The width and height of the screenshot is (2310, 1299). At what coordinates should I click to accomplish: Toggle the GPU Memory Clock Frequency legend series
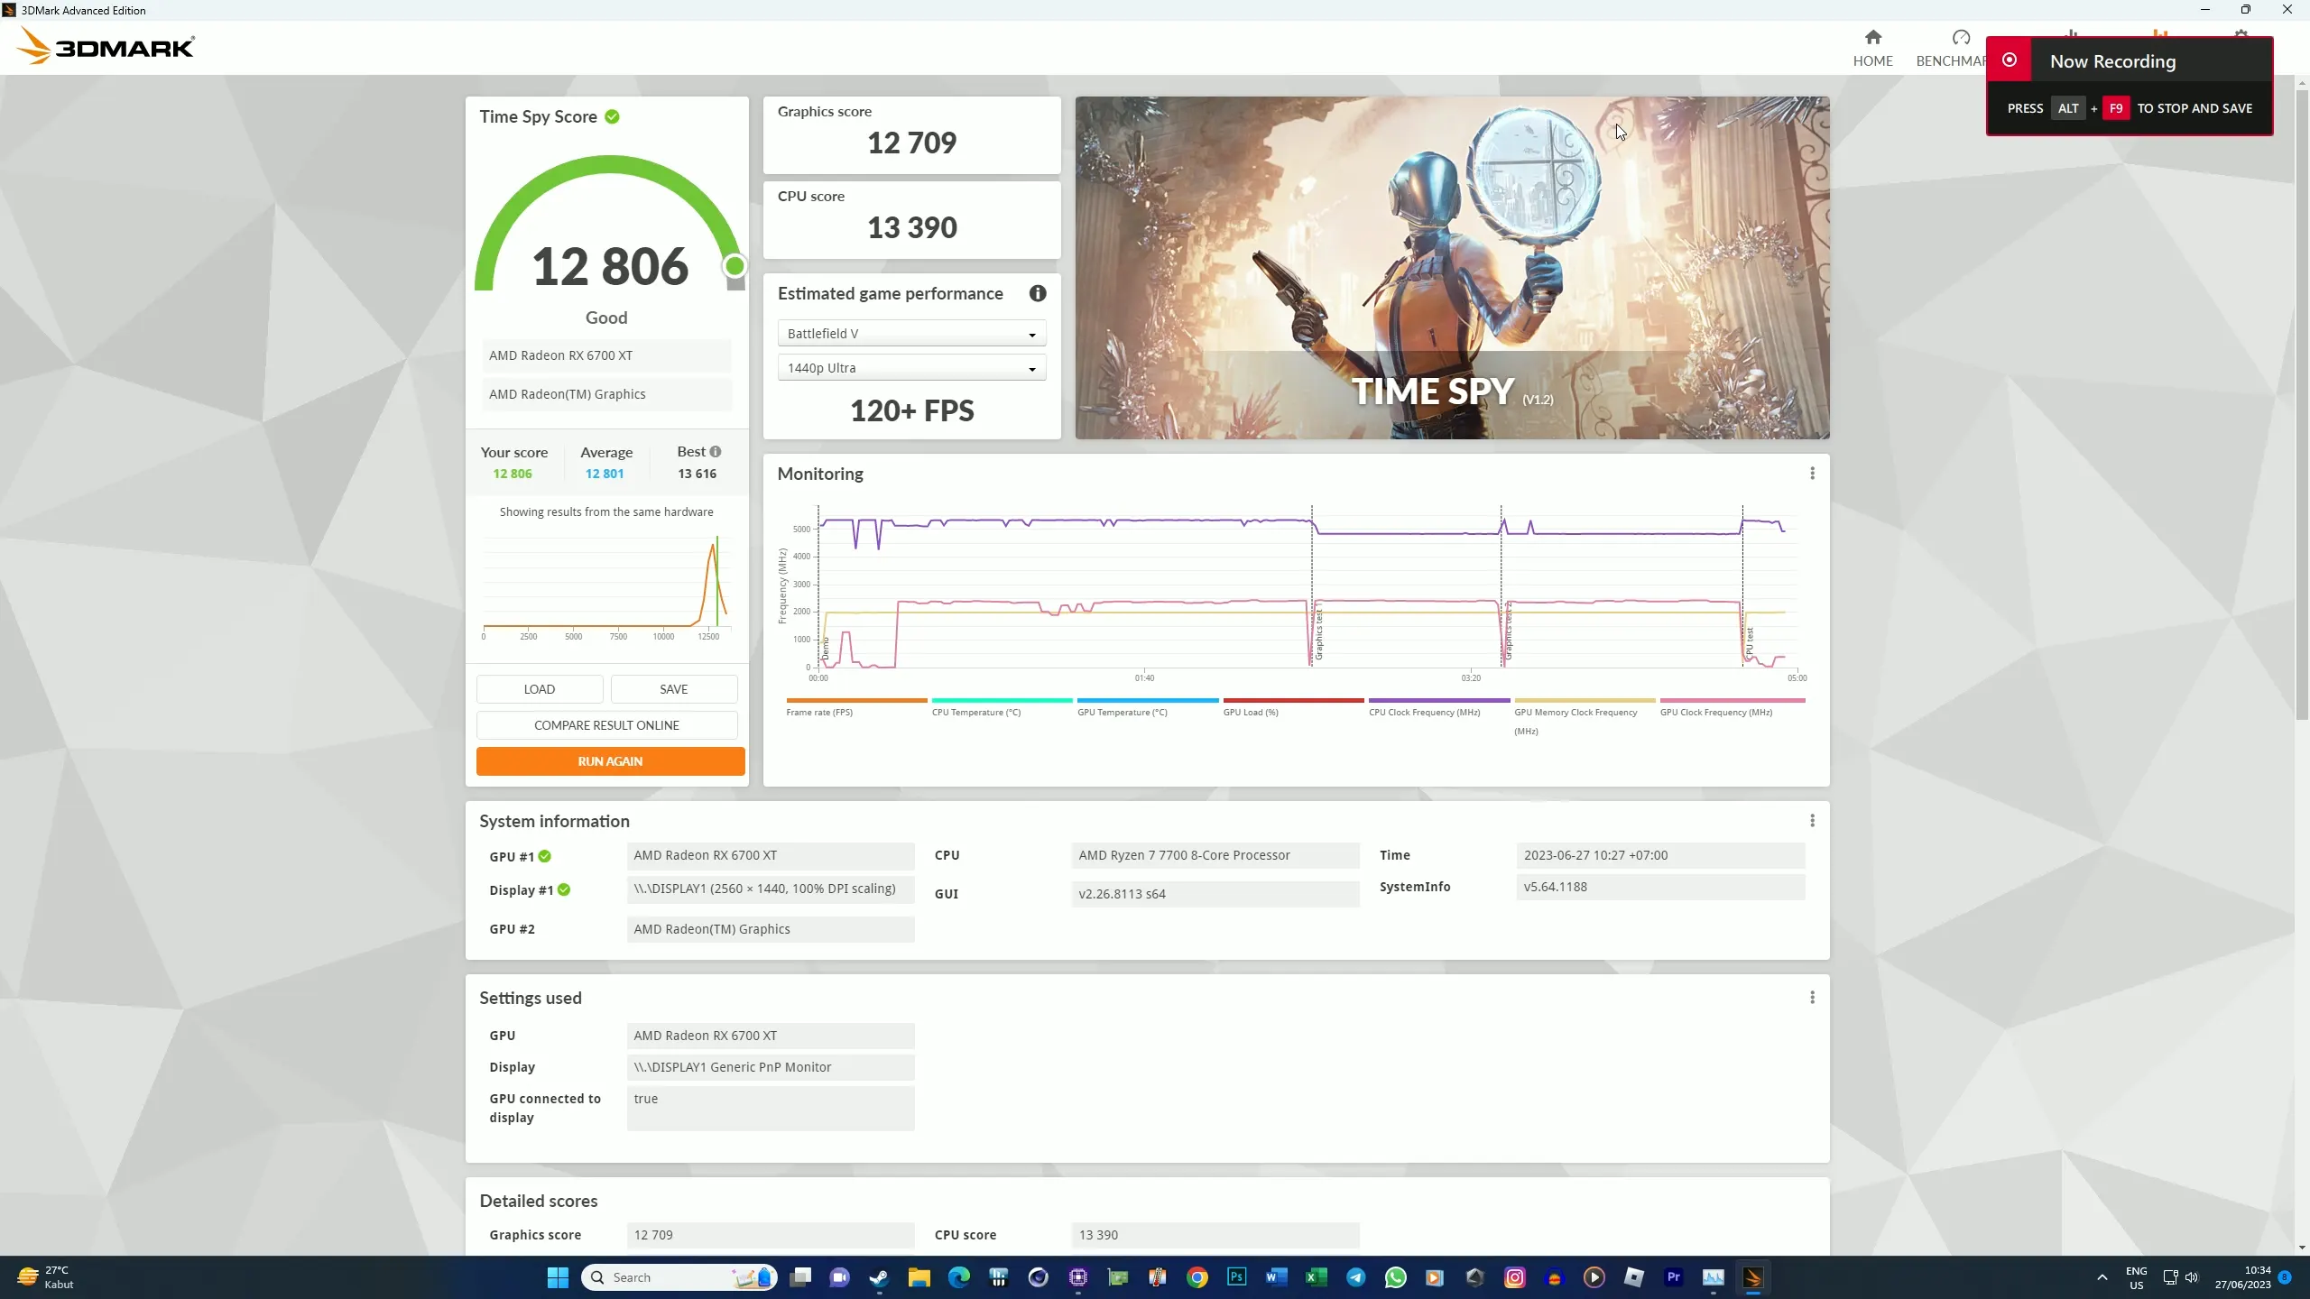tap(1585, 717)
